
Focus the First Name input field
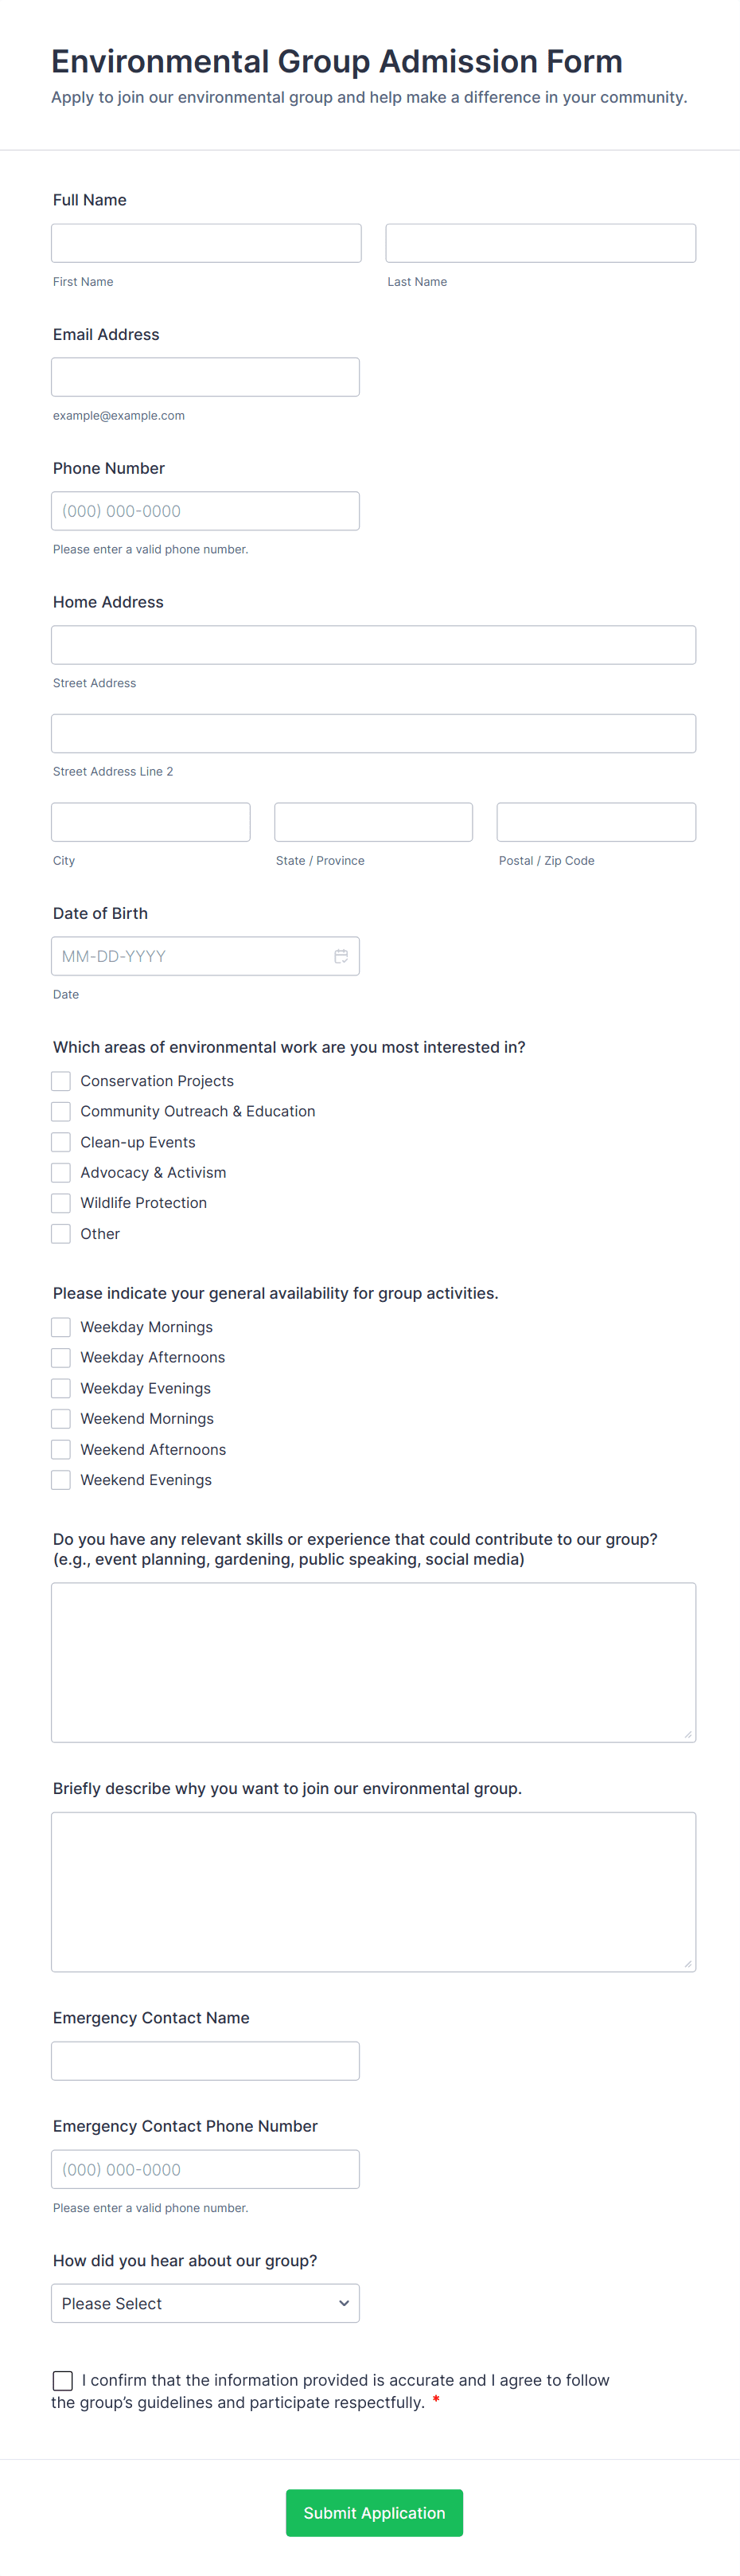[x=206, y=243]
